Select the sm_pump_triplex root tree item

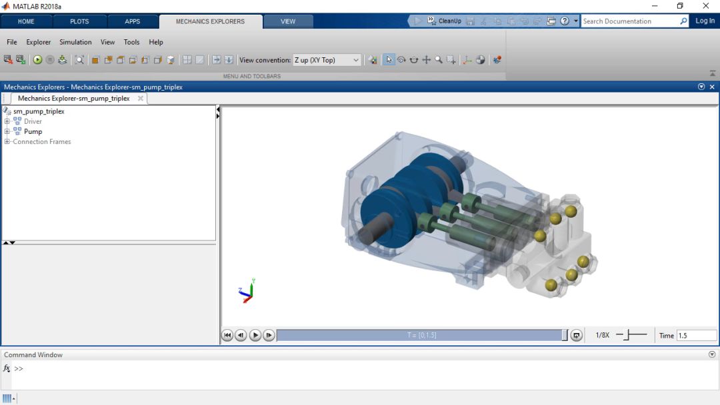[x=39, y=111]
